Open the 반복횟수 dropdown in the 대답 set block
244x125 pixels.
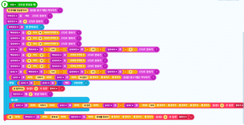click(x=12, y=16)
